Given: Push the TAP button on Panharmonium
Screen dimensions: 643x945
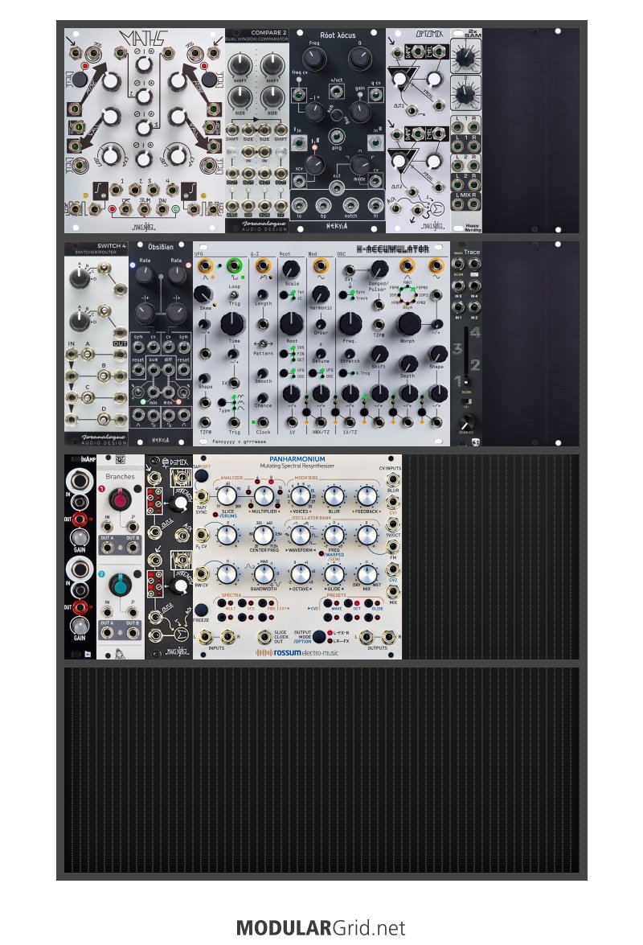Looking at the screenshot, I should click(x=201, y=476).
